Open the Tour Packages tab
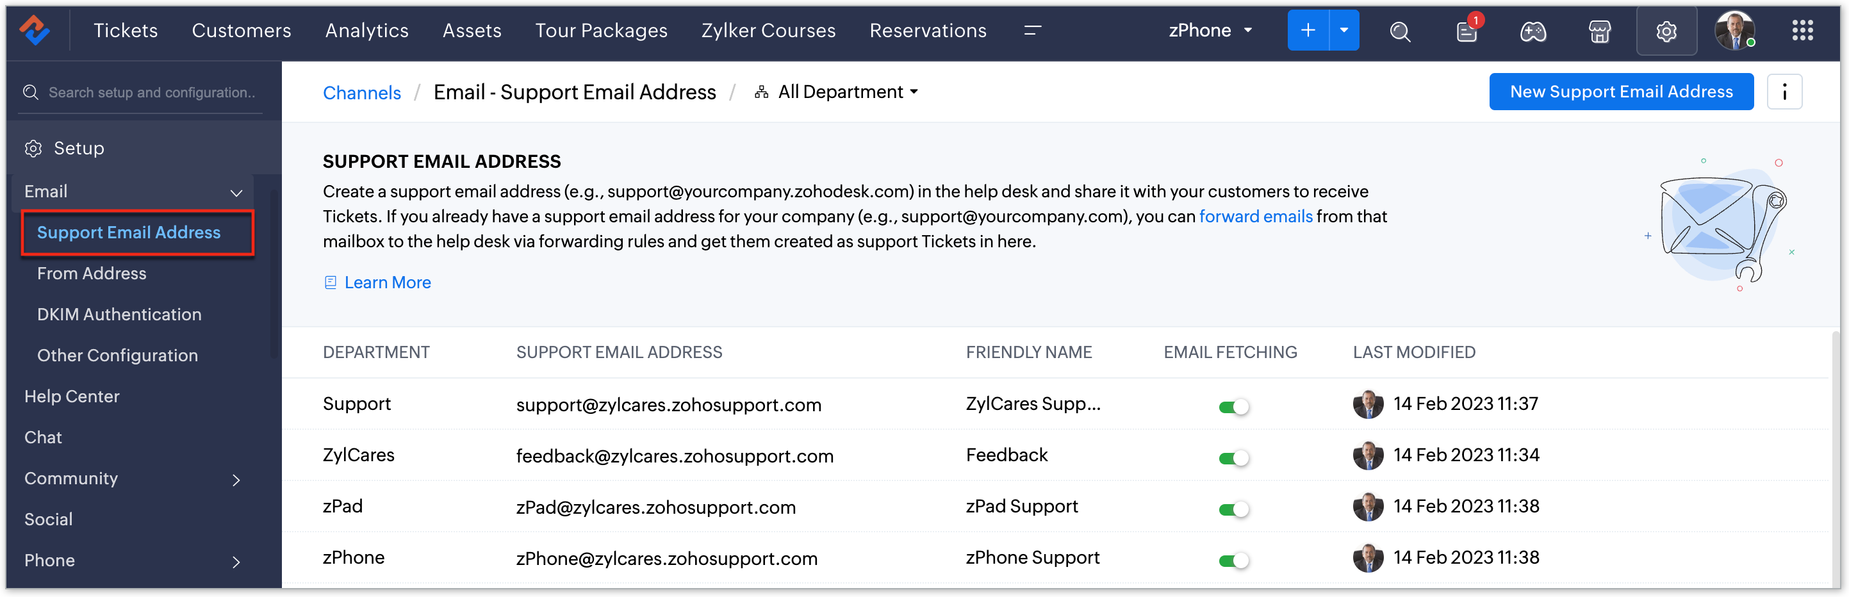The height and width of the screenshot is (597, 1849). point(602,30)
